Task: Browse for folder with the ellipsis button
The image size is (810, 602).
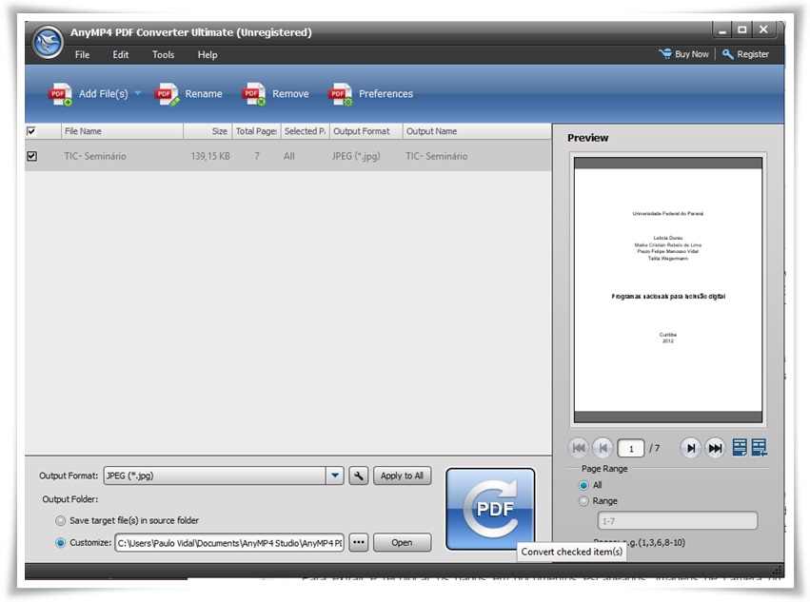Action: coord(359,543)
